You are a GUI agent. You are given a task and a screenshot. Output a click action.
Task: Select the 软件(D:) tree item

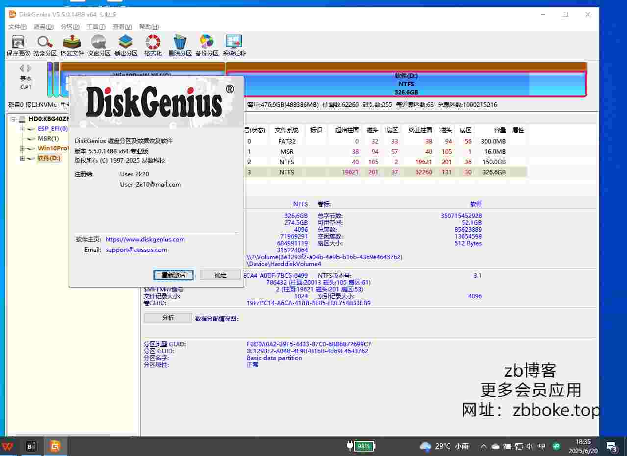pyautogui.click(x=49, y=158)
